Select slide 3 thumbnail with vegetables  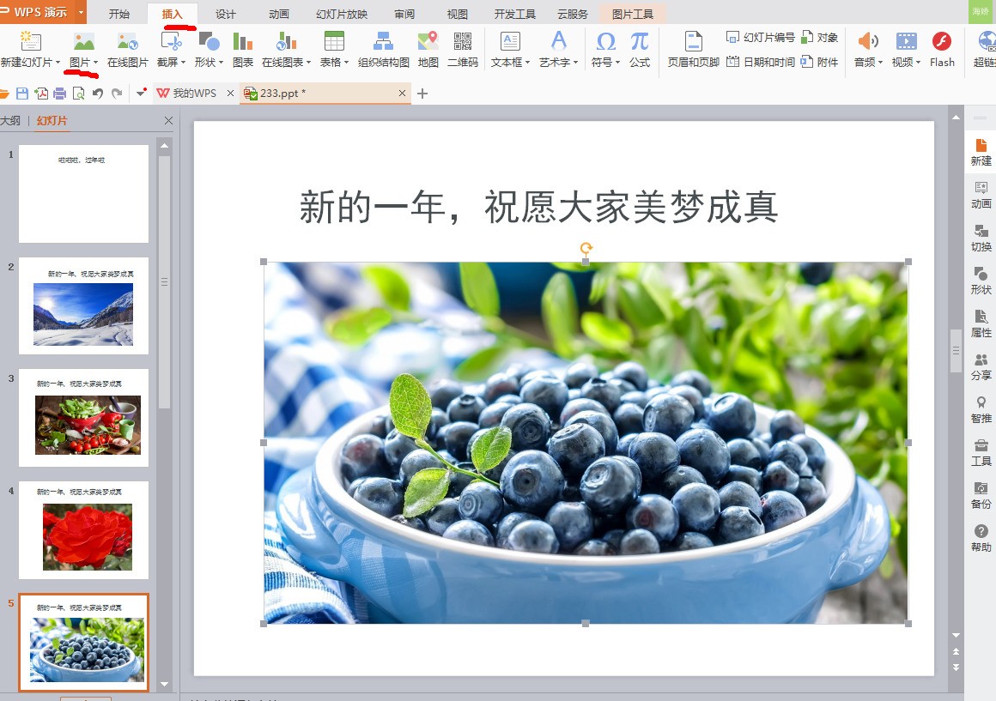83,418
